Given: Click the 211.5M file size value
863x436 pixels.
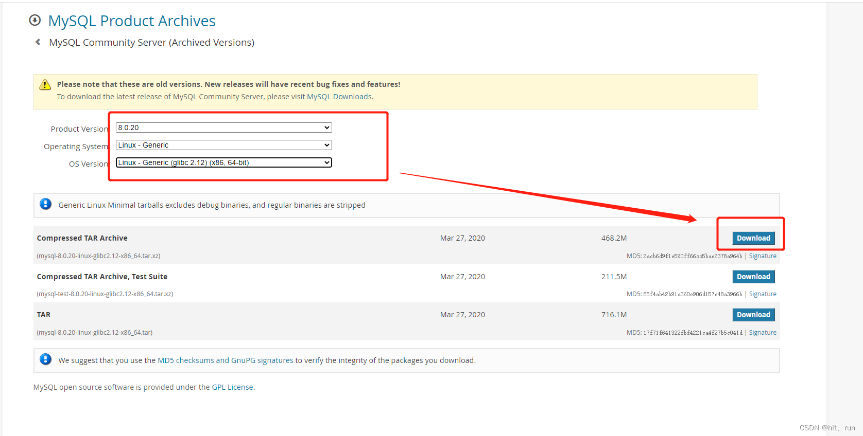Looking at the screenshot, I should (614, 277).
